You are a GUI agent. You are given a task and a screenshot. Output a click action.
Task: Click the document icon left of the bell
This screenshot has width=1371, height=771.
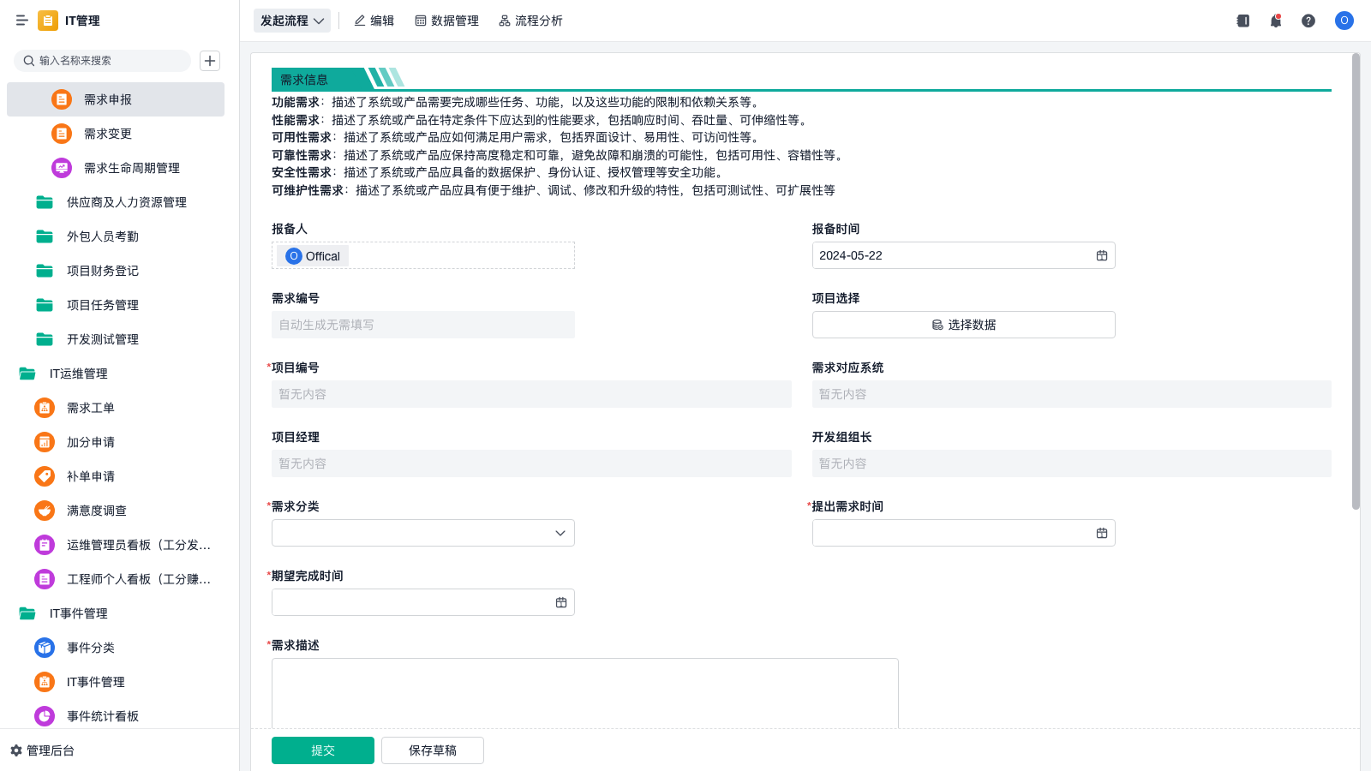click(1243, 21)
